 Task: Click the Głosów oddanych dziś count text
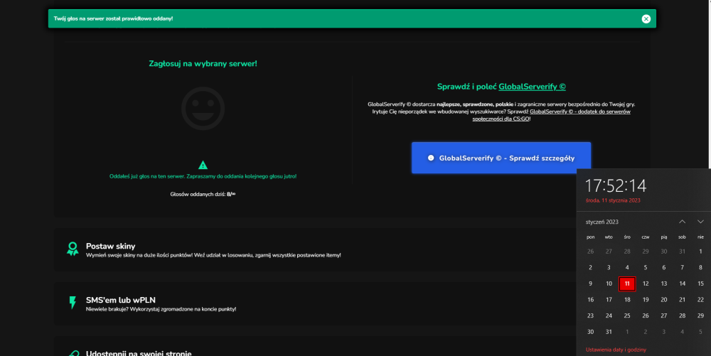click(203, 194)
